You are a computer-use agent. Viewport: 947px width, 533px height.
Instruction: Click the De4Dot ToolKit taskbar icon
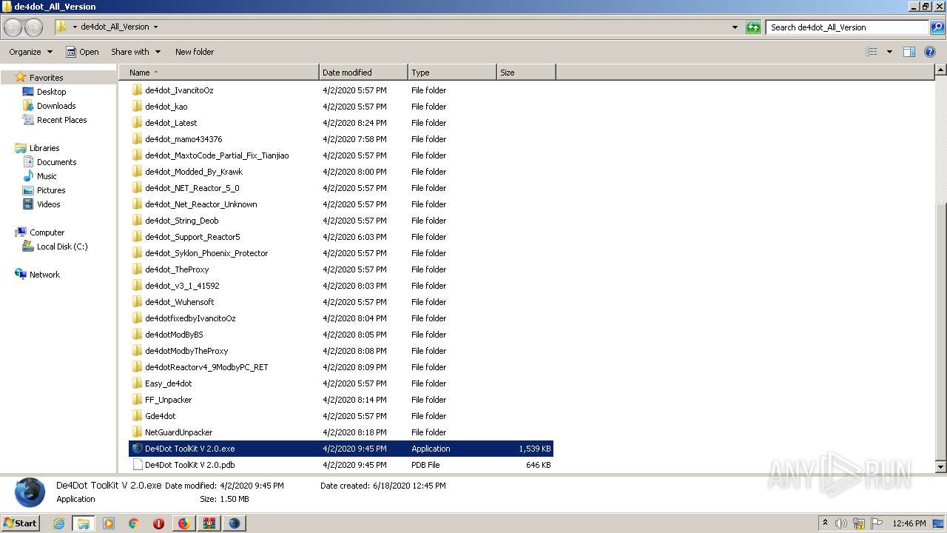[x=235, y=523]
